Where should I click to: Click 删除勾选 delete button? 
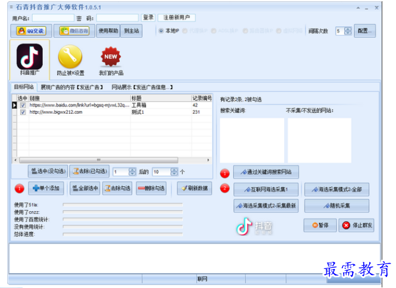click(x=151, y=188)
